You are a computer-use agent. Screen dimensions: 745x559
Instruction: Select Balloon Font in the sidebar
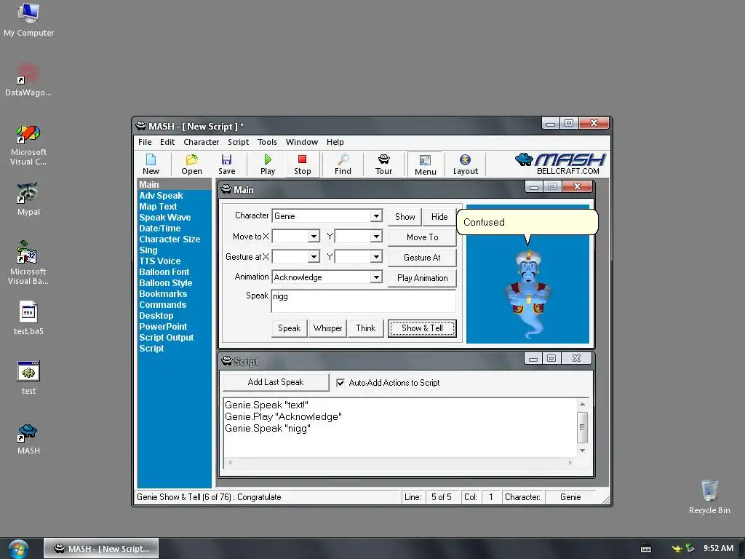[164, 272]
